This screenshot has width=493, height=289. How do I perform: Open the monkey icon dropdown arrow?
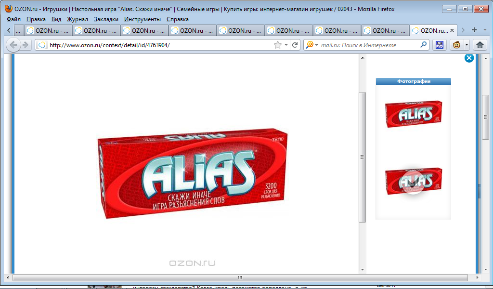click(467, 45)
